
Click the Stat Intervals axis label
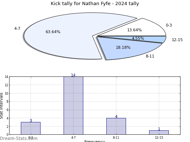click(1, 106)
